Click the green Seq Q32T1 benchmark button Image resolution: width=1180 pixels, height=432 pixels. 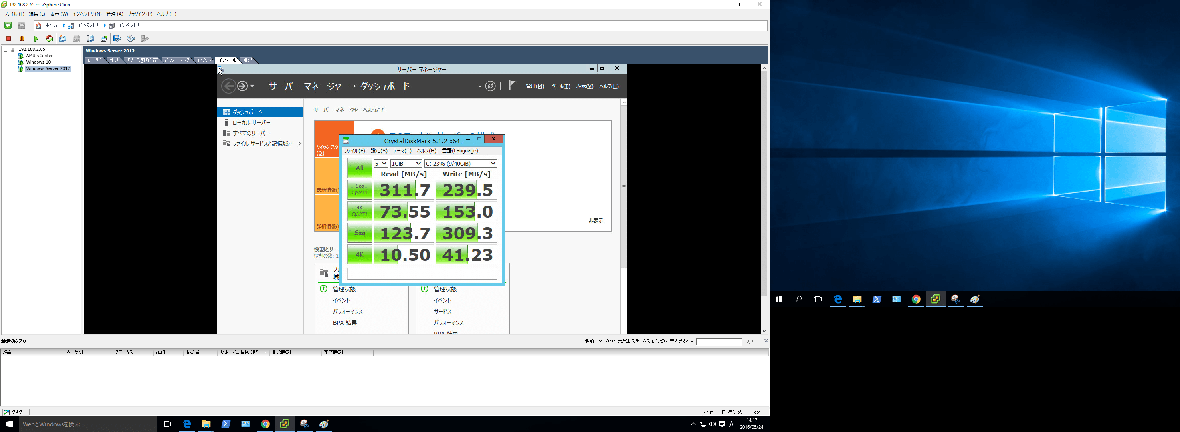360,190
